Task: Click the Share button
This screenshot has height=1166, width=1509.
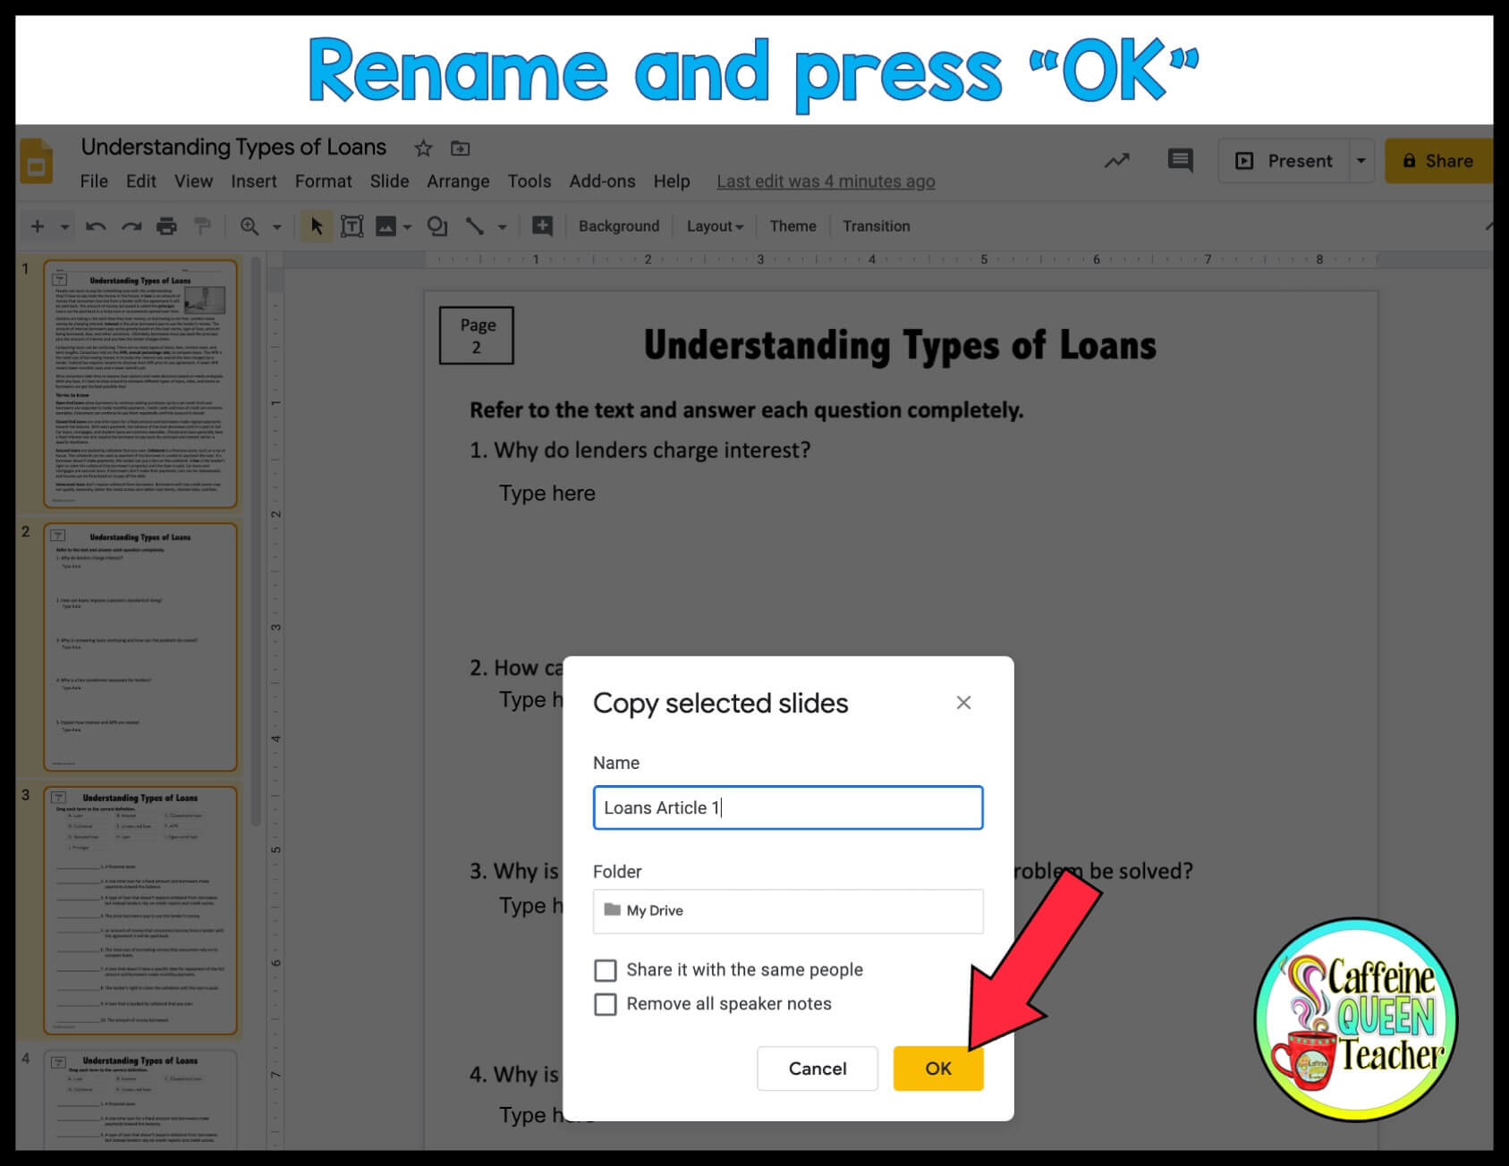Action: click(x=1438, y=161)
